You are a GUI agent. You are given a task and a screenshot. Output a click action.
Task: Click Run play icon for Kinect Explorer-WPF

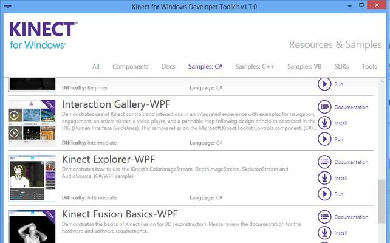[x=324, y=194]
